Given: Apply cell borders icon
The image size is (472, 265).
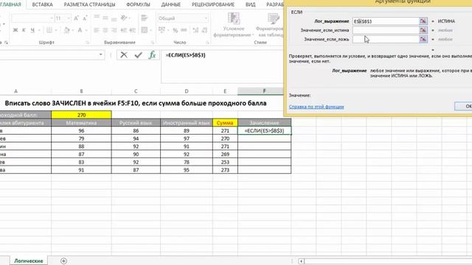Looking at the screenshot, I should tap(49, 30).
